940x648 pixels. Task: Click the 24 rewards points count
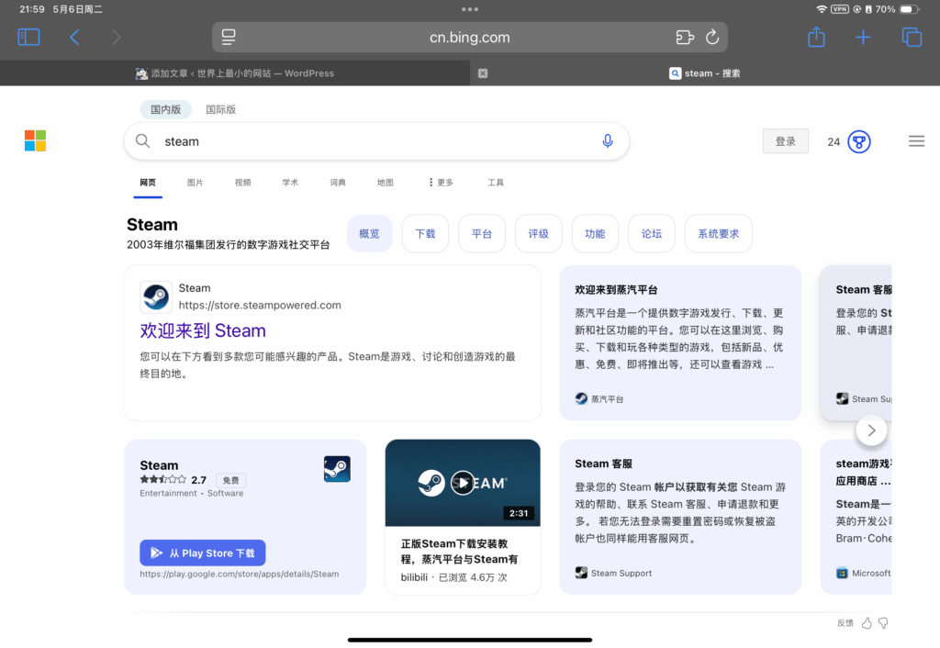(x=834, y=142)
